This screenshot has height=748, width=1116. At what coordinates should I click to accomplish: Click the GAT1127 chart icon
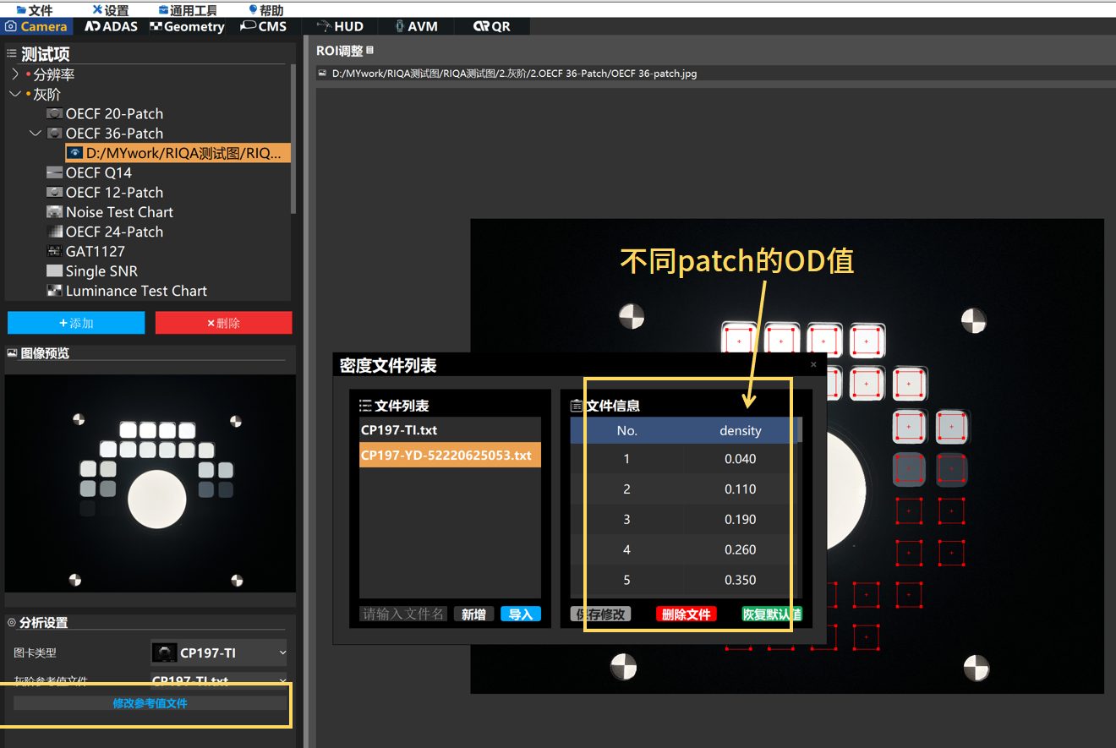(x=55, y=251)
